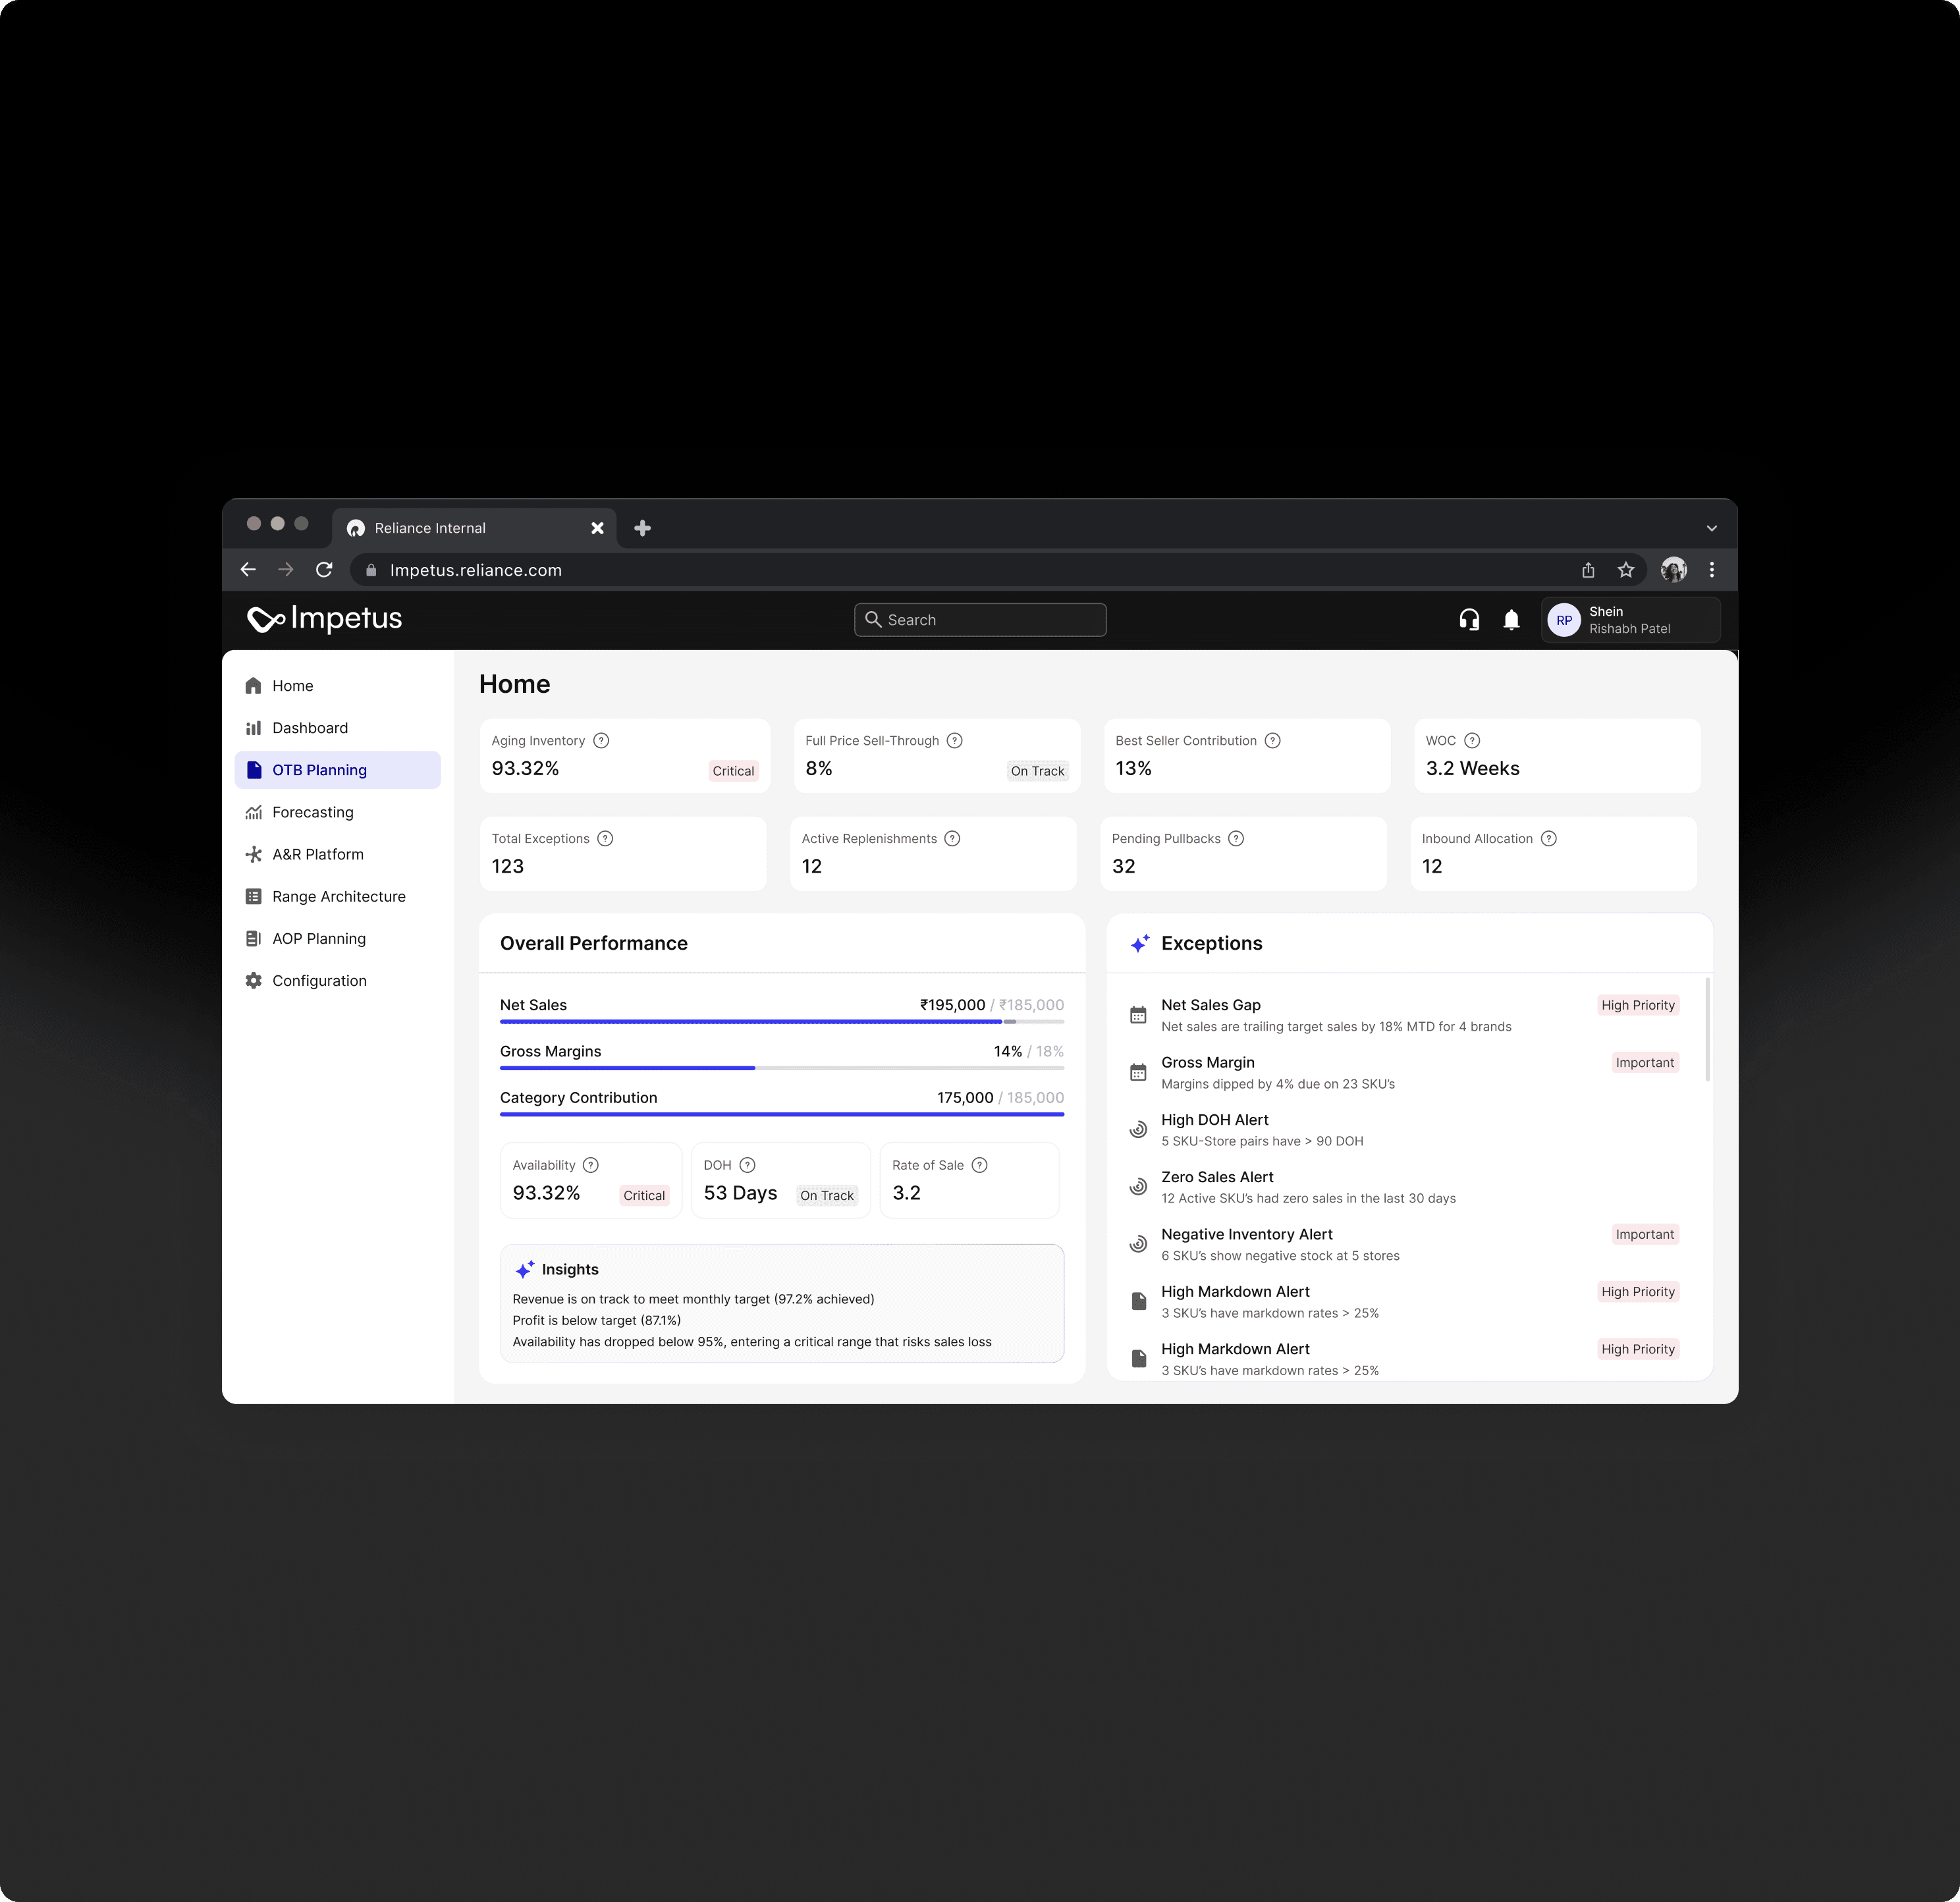Click the Aging Inventory help icon

[x=601, y=741]
